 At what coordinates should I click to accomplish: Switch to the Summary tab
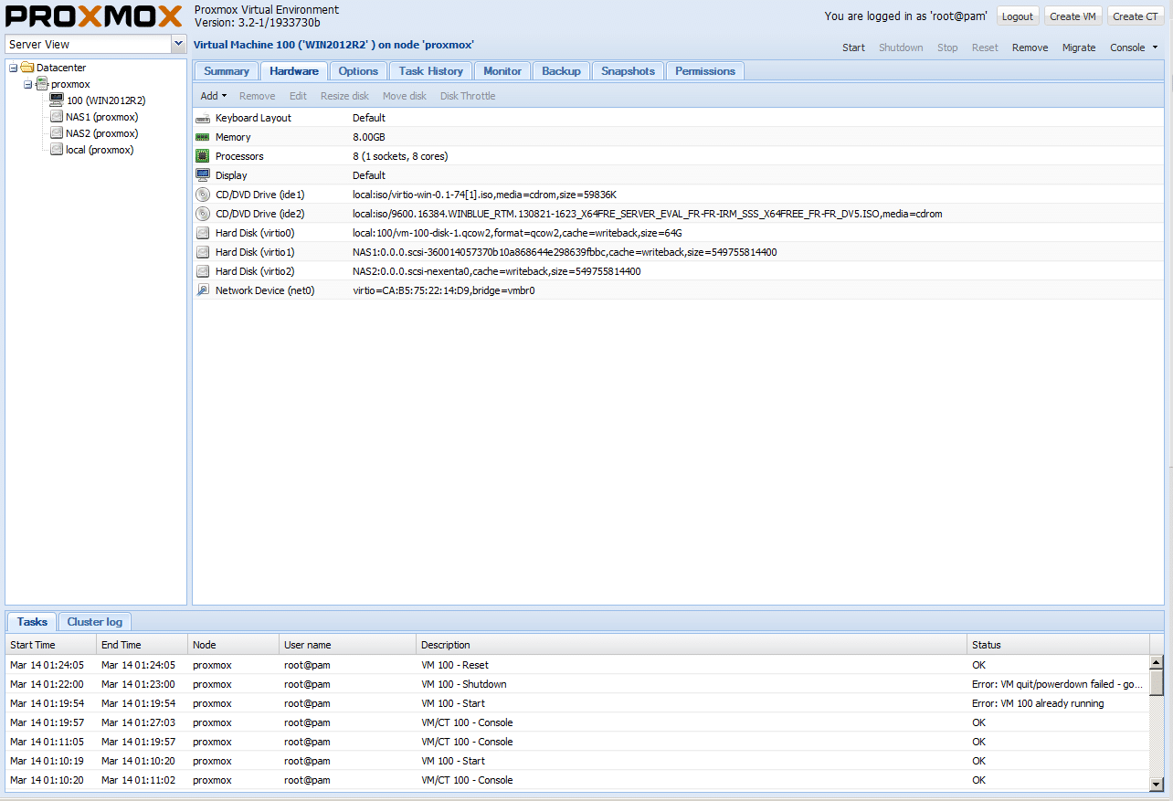point(227,71)
